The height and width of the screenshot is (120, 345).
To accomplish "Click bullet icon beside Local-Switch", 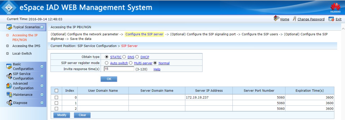I will (7, 54).
